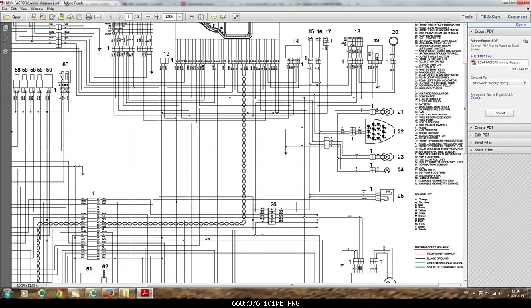This screenshot has height=308, width=531.
Task: Click the Read Mode expand icon
Action: tap(236, 17)
